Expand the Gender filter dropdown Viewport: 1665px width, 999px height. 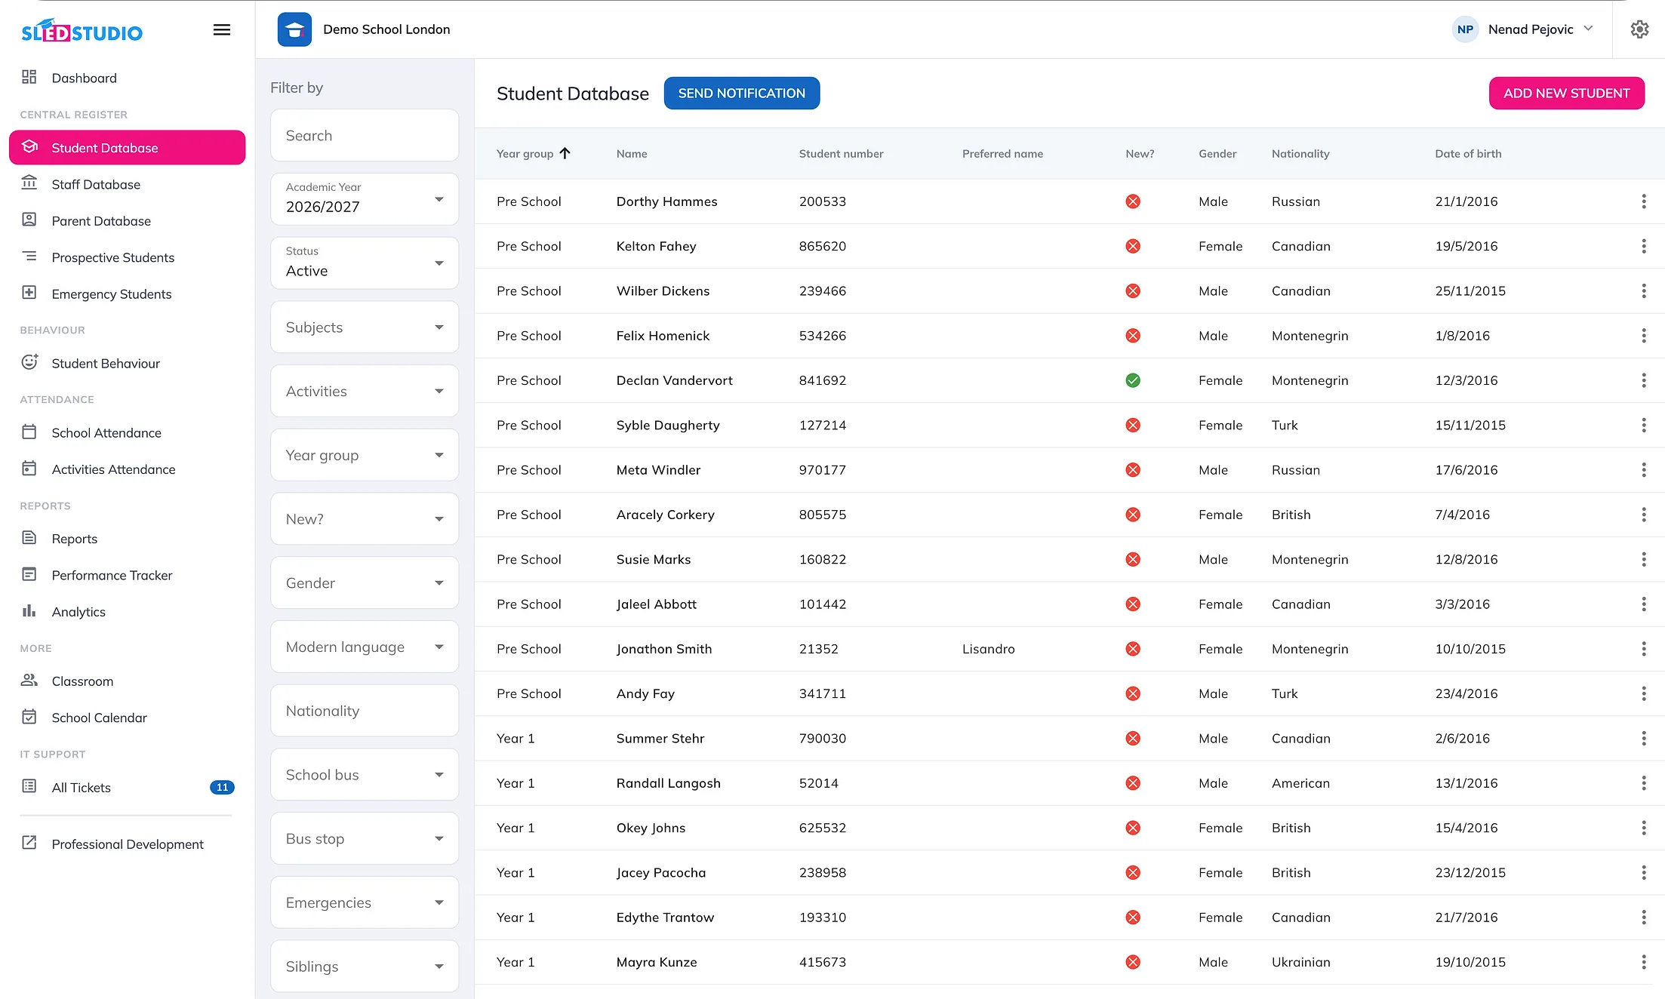pos(365,582)
